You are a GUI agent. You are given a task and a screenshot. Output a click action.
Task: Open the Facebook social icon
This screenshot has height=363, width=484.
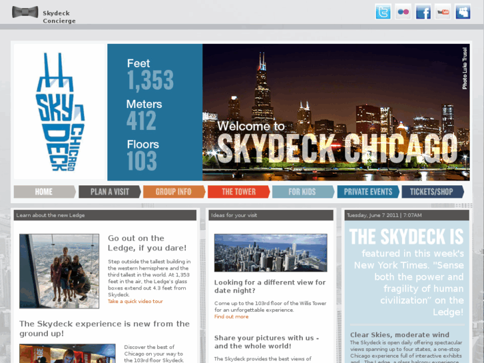click(423, 12)
